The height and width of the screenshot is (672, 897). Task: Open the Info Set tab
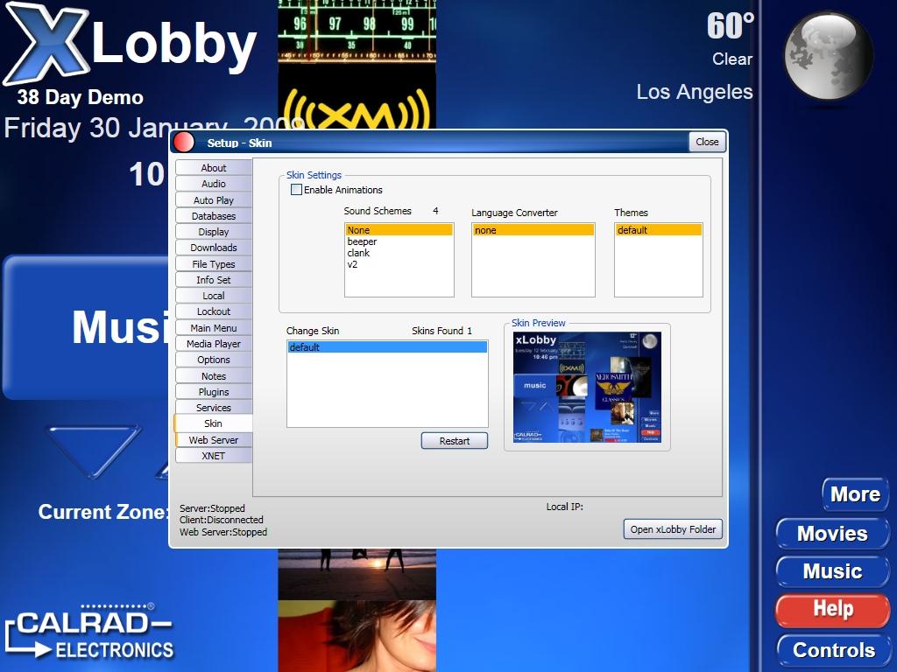tap(214, 280)
